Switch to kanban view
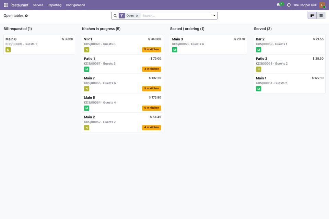Viewport: 329px width, 219px height. click(312, 15)
